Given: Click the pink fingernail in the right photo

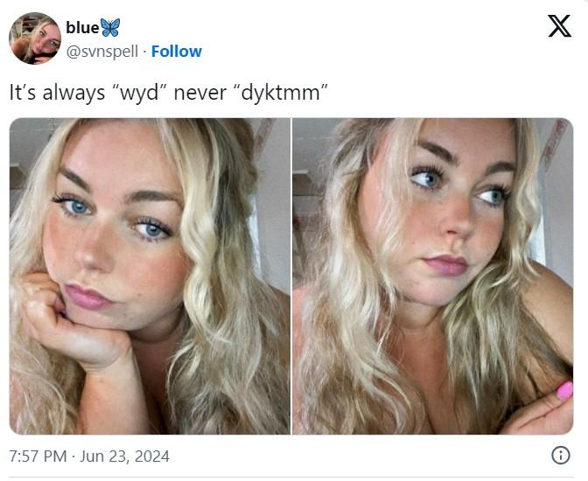Looking at the screenshot, I should point(564,391).
